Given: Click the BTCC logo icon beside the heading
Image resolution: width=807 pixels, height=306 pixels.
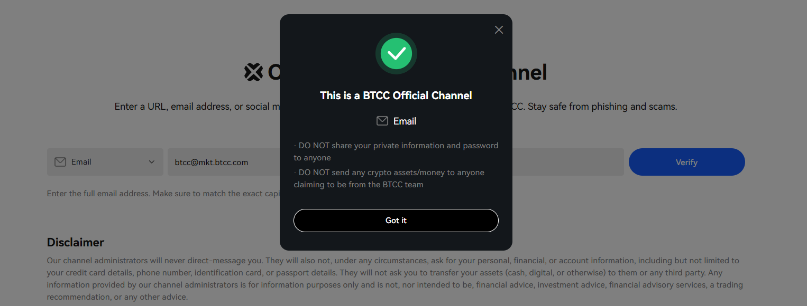Looking at the screenshot, I should pos(254,72).
